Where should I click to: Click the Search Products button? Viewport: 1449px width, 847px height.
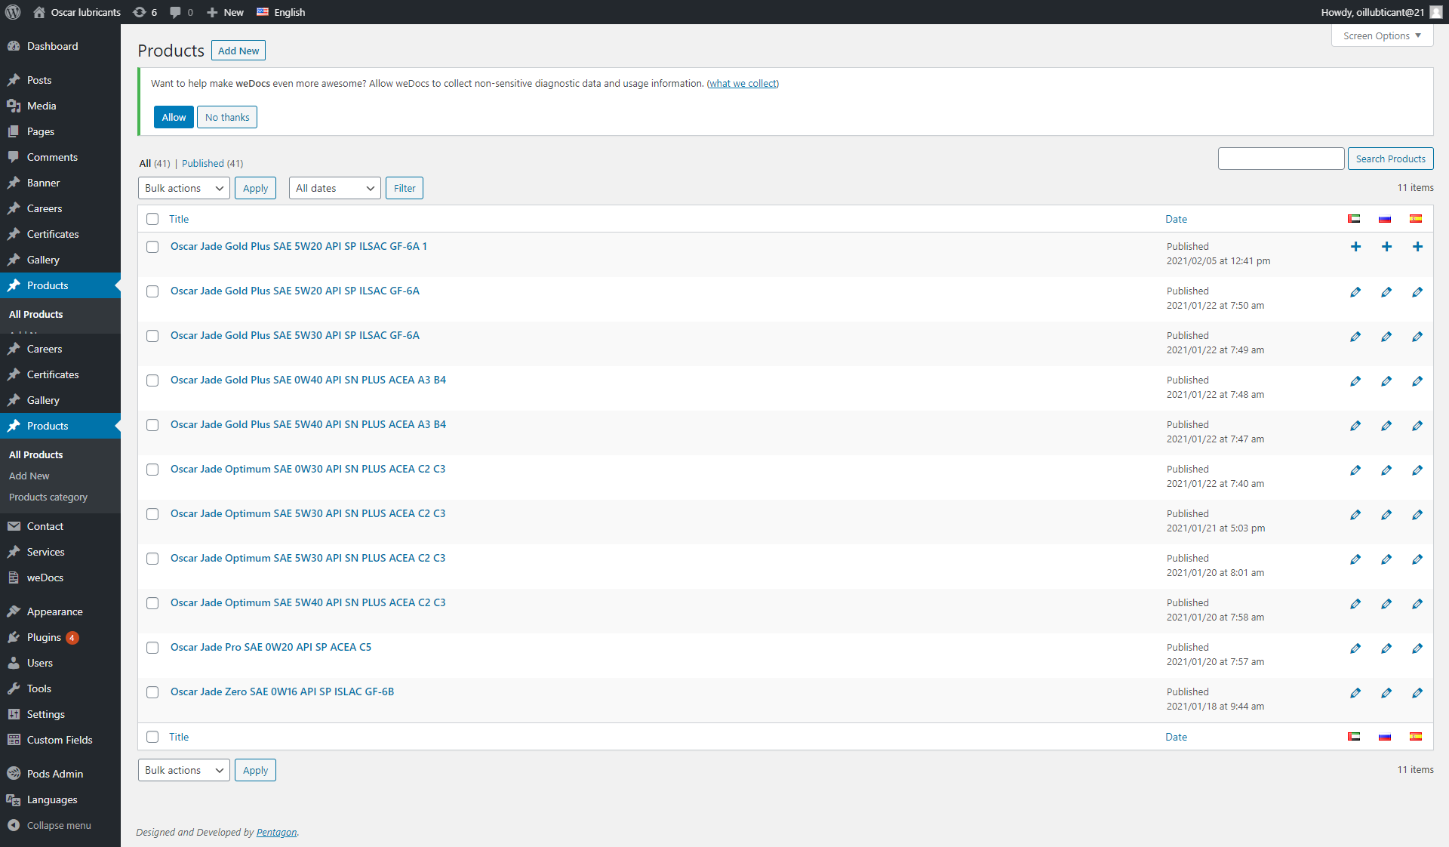pyautogui.click(x=1390, y=159)
